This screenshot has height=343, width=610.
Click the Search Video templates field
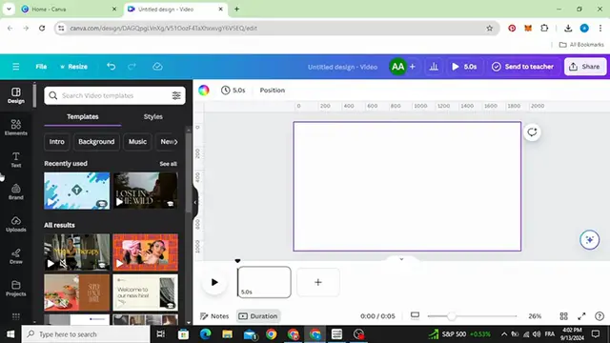[114, 95]
